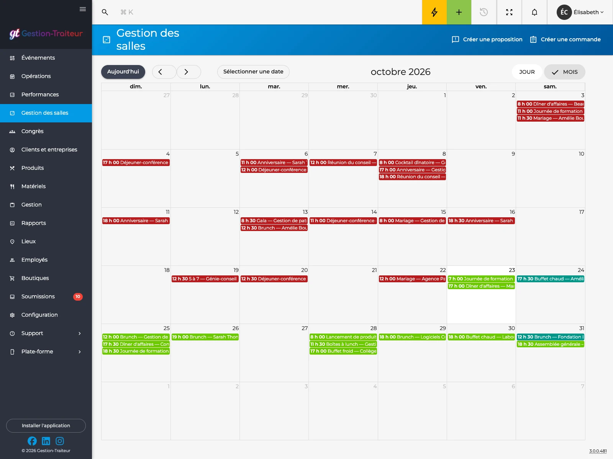Open LinkedIn page icon

(x=46, y=441)
